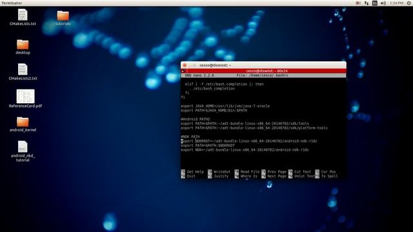
Task: Click the WriteOut shortcut in nano
Action: [219, 172]
